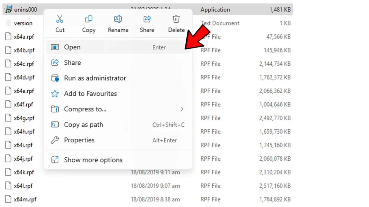Select the version text document
Viewport: 369px width, 207px height.
point(23,23)
